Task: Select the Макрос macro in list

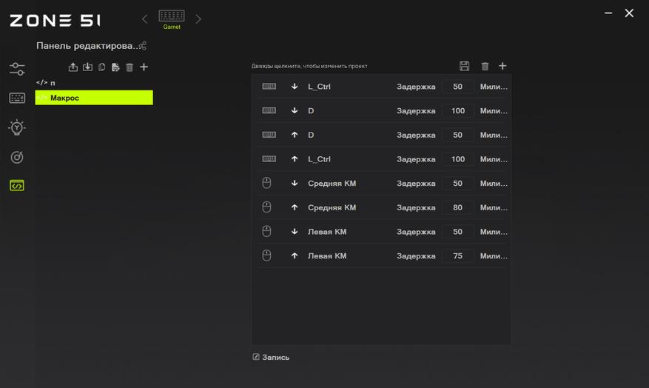Action: pos(94,98)
